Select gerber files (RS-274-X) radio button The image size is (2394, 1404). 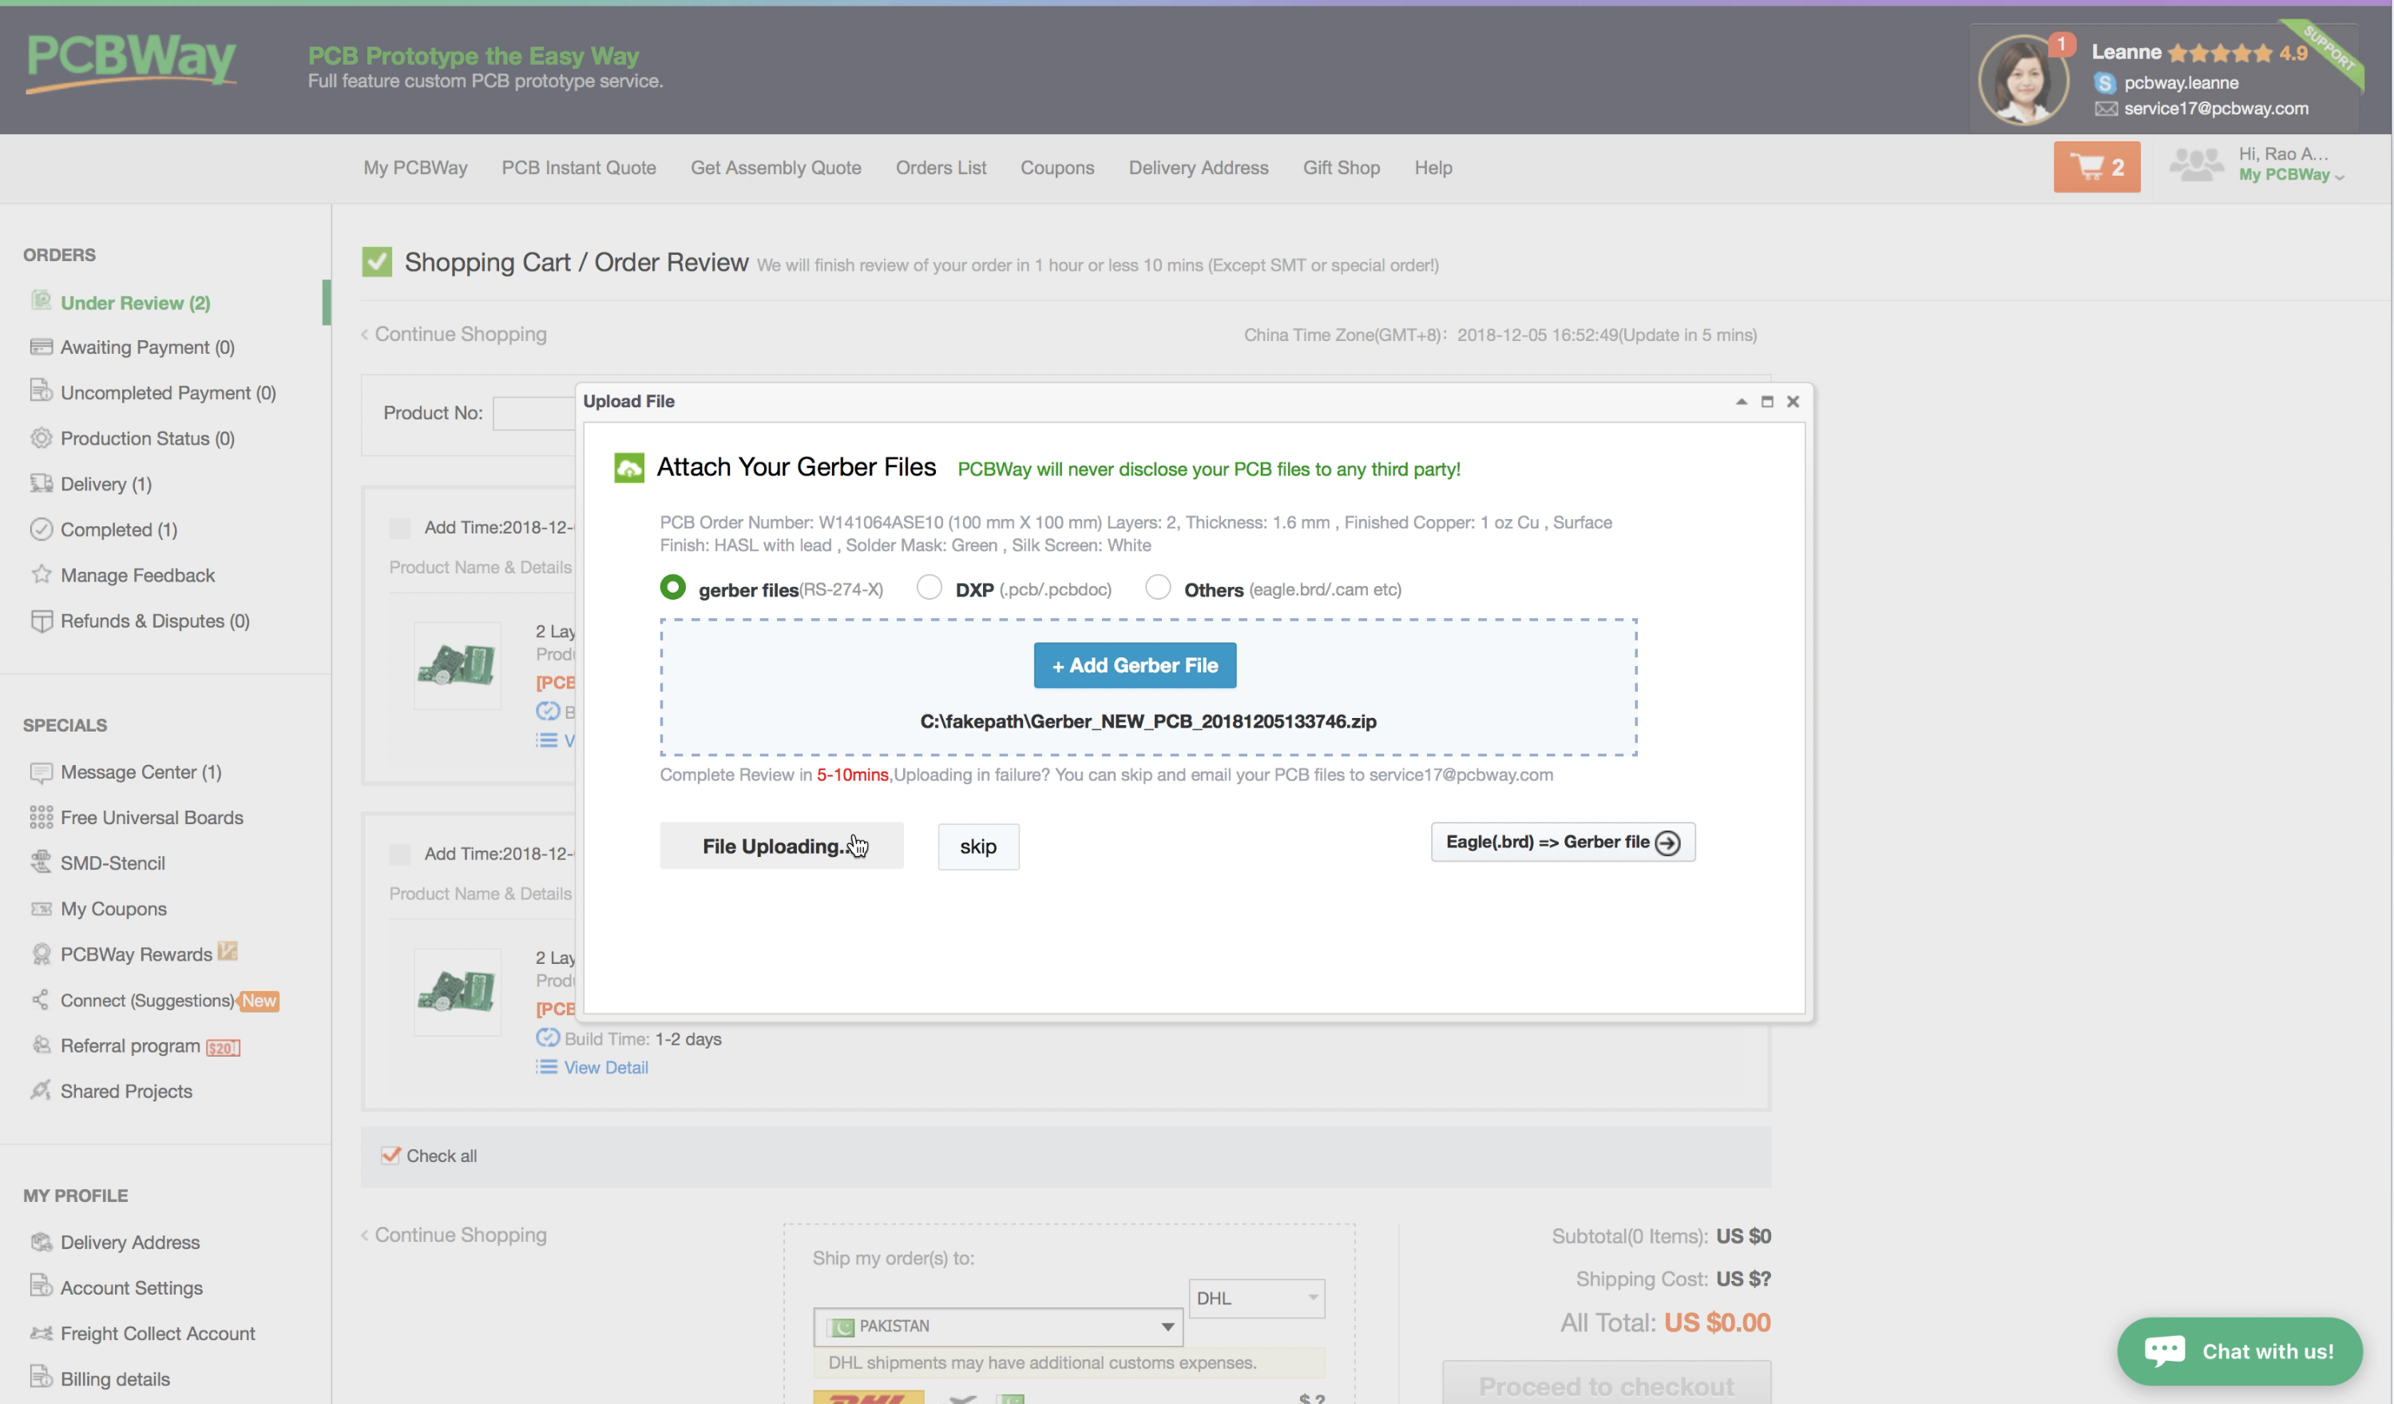[x=672, y=588]
